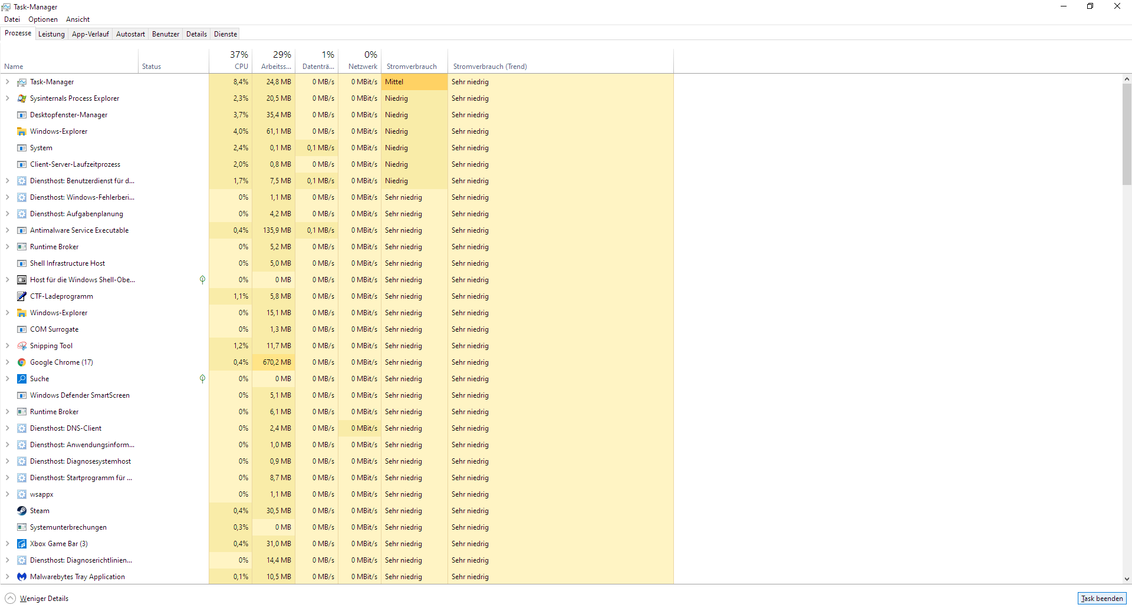Sort by the CPU column header
1132x608 pixels.
(x=231, y=61)
